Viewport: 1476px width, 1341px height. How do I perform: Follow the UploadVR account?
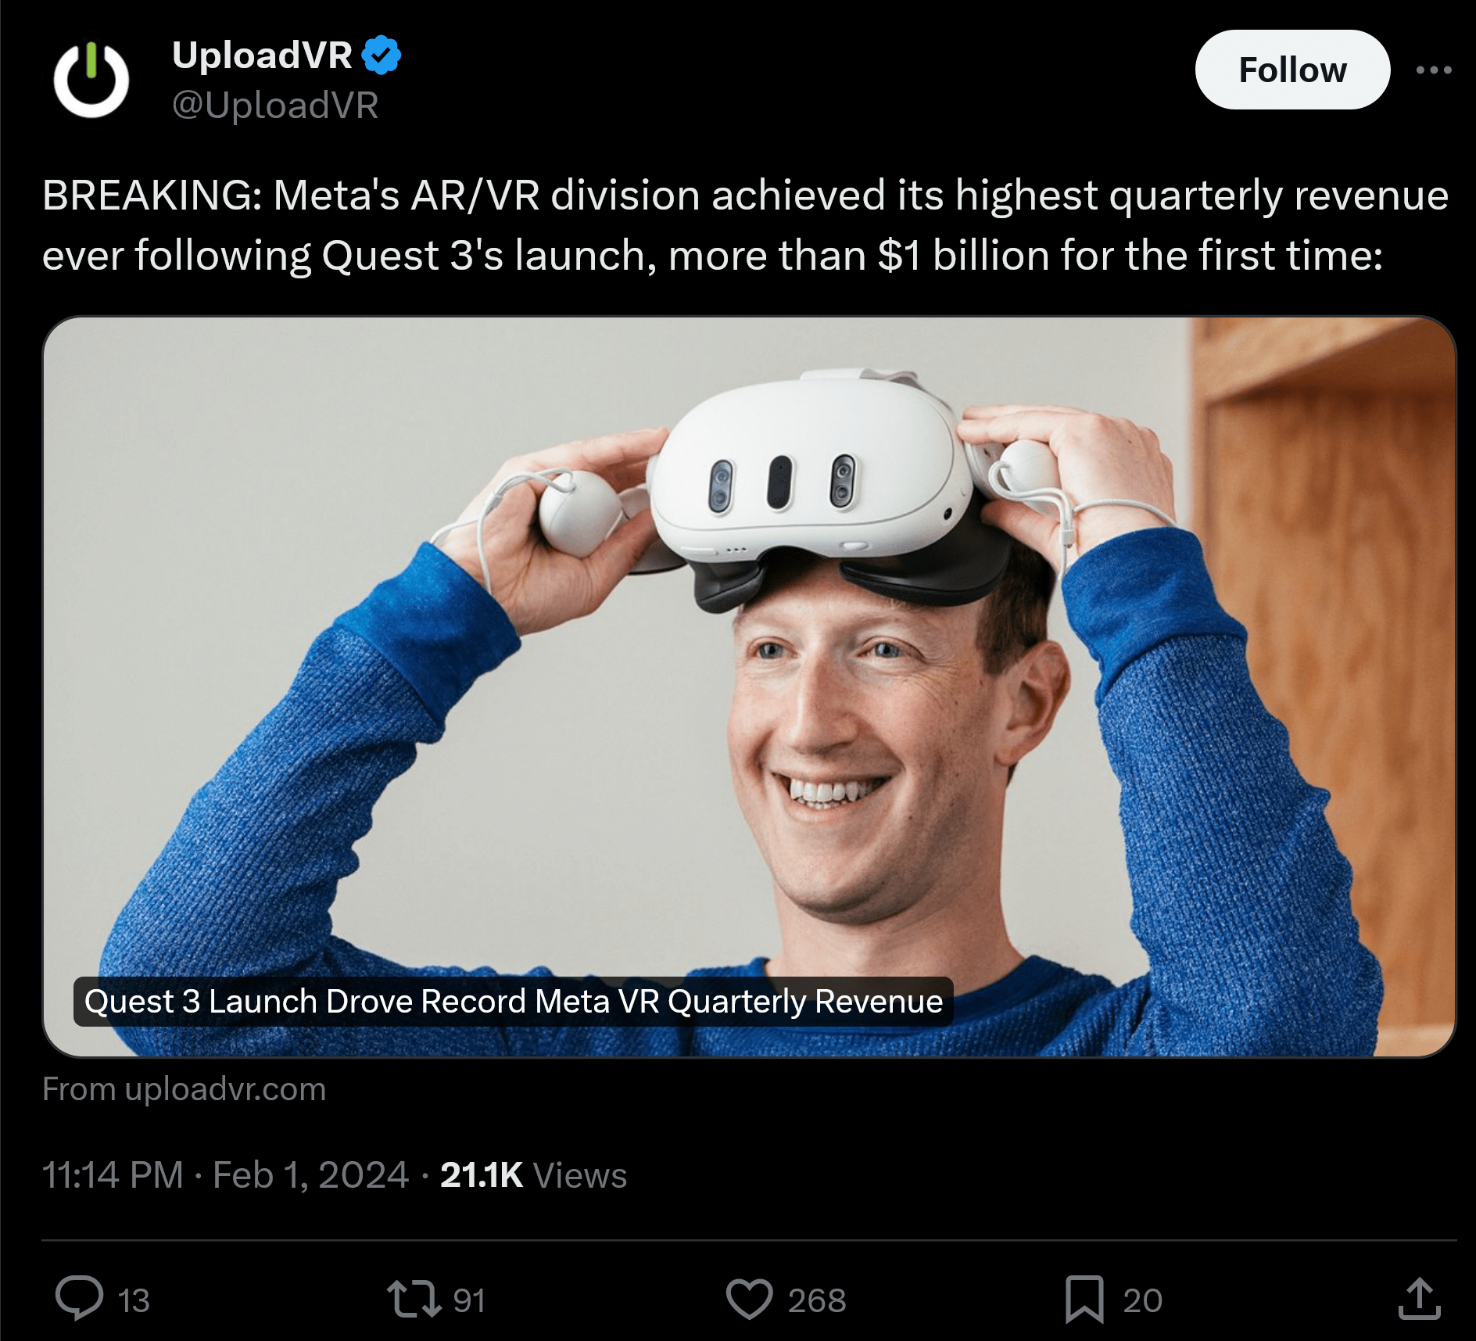[x=1292, y=70]
